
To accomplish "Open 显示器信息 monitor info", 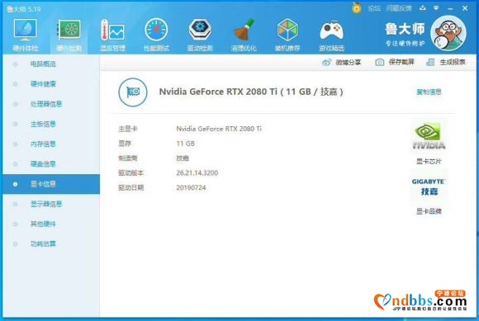I will point(46,204).
